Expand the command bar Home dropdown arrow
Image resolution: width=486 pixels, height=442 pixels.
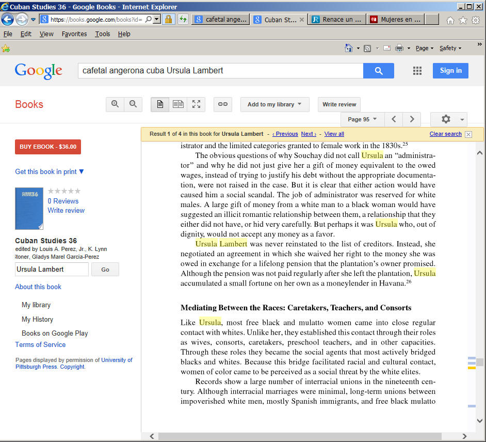point(358,49)
